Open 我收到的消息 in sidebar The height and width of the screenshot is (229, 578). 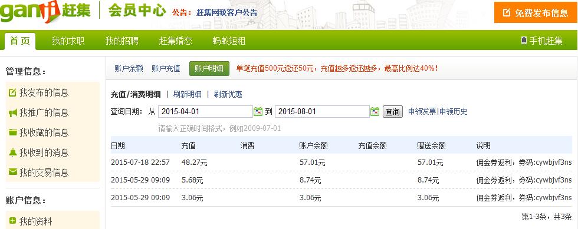(44, 152)
